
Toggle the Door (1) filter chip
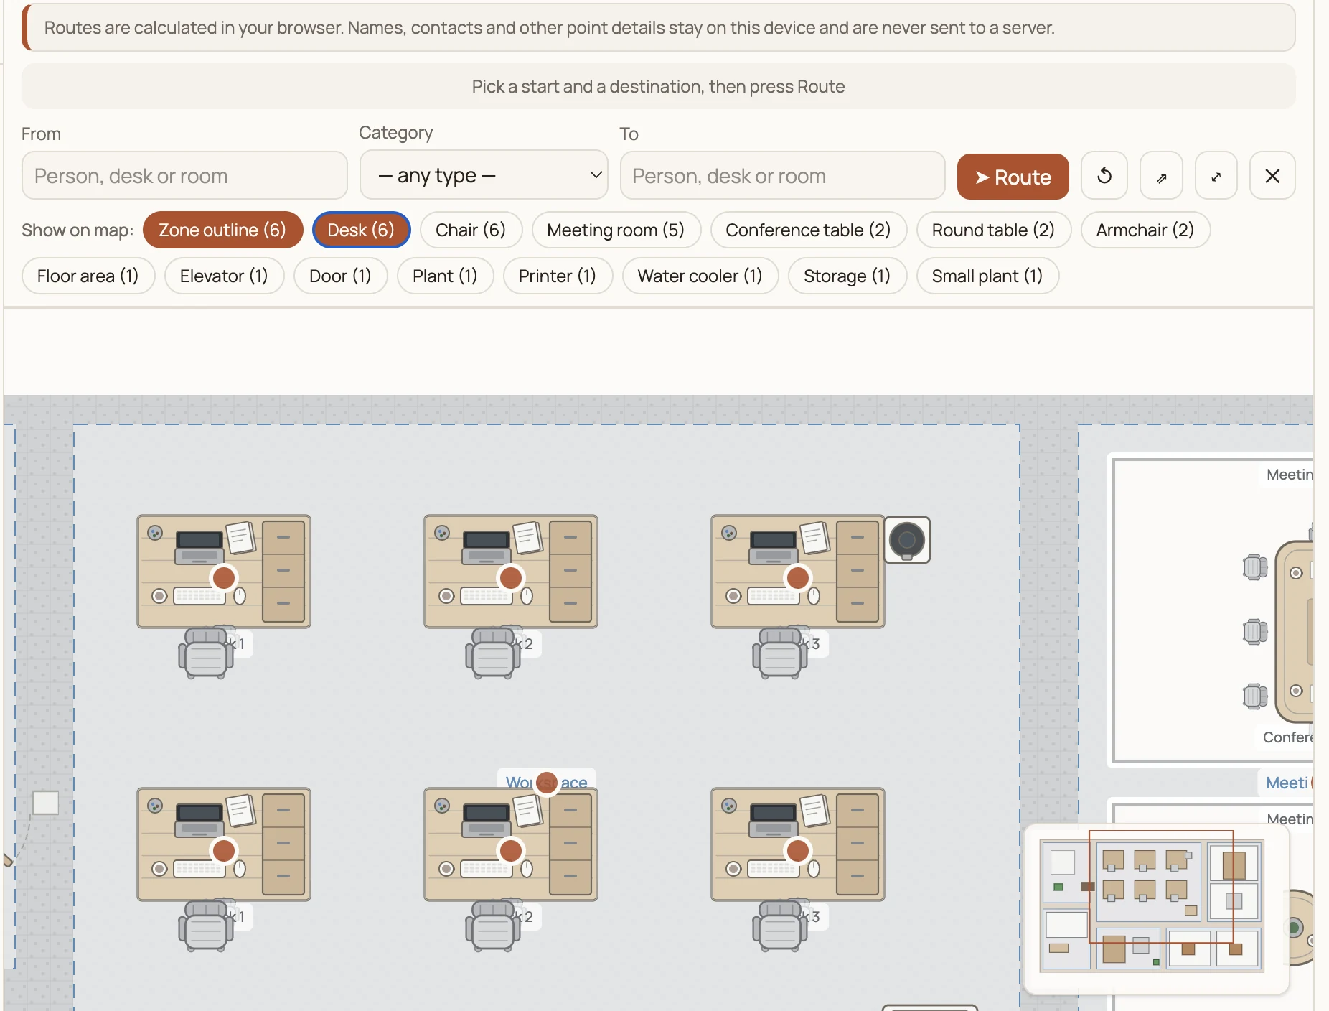click(x=340, y=276)
